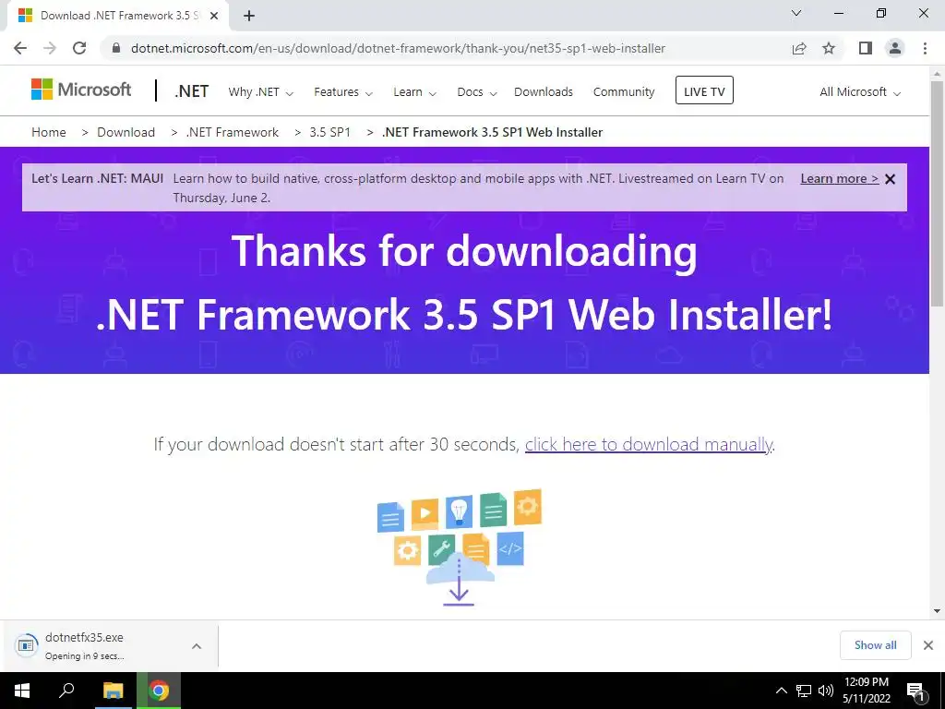
Task: Expand the Why .NET menu
Action: pyautogui.click(x=260, y=92)
